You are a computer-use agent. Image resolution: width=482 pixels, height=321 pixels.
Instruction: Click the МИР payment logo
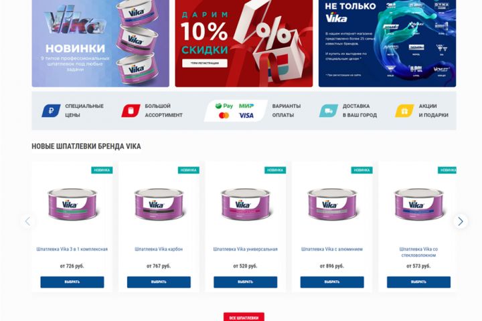[246, 106]
